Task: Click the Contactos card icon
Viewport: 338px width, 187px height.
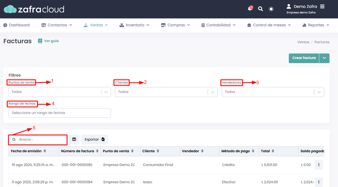Action: pyautogui.click(x=44, y=25)
